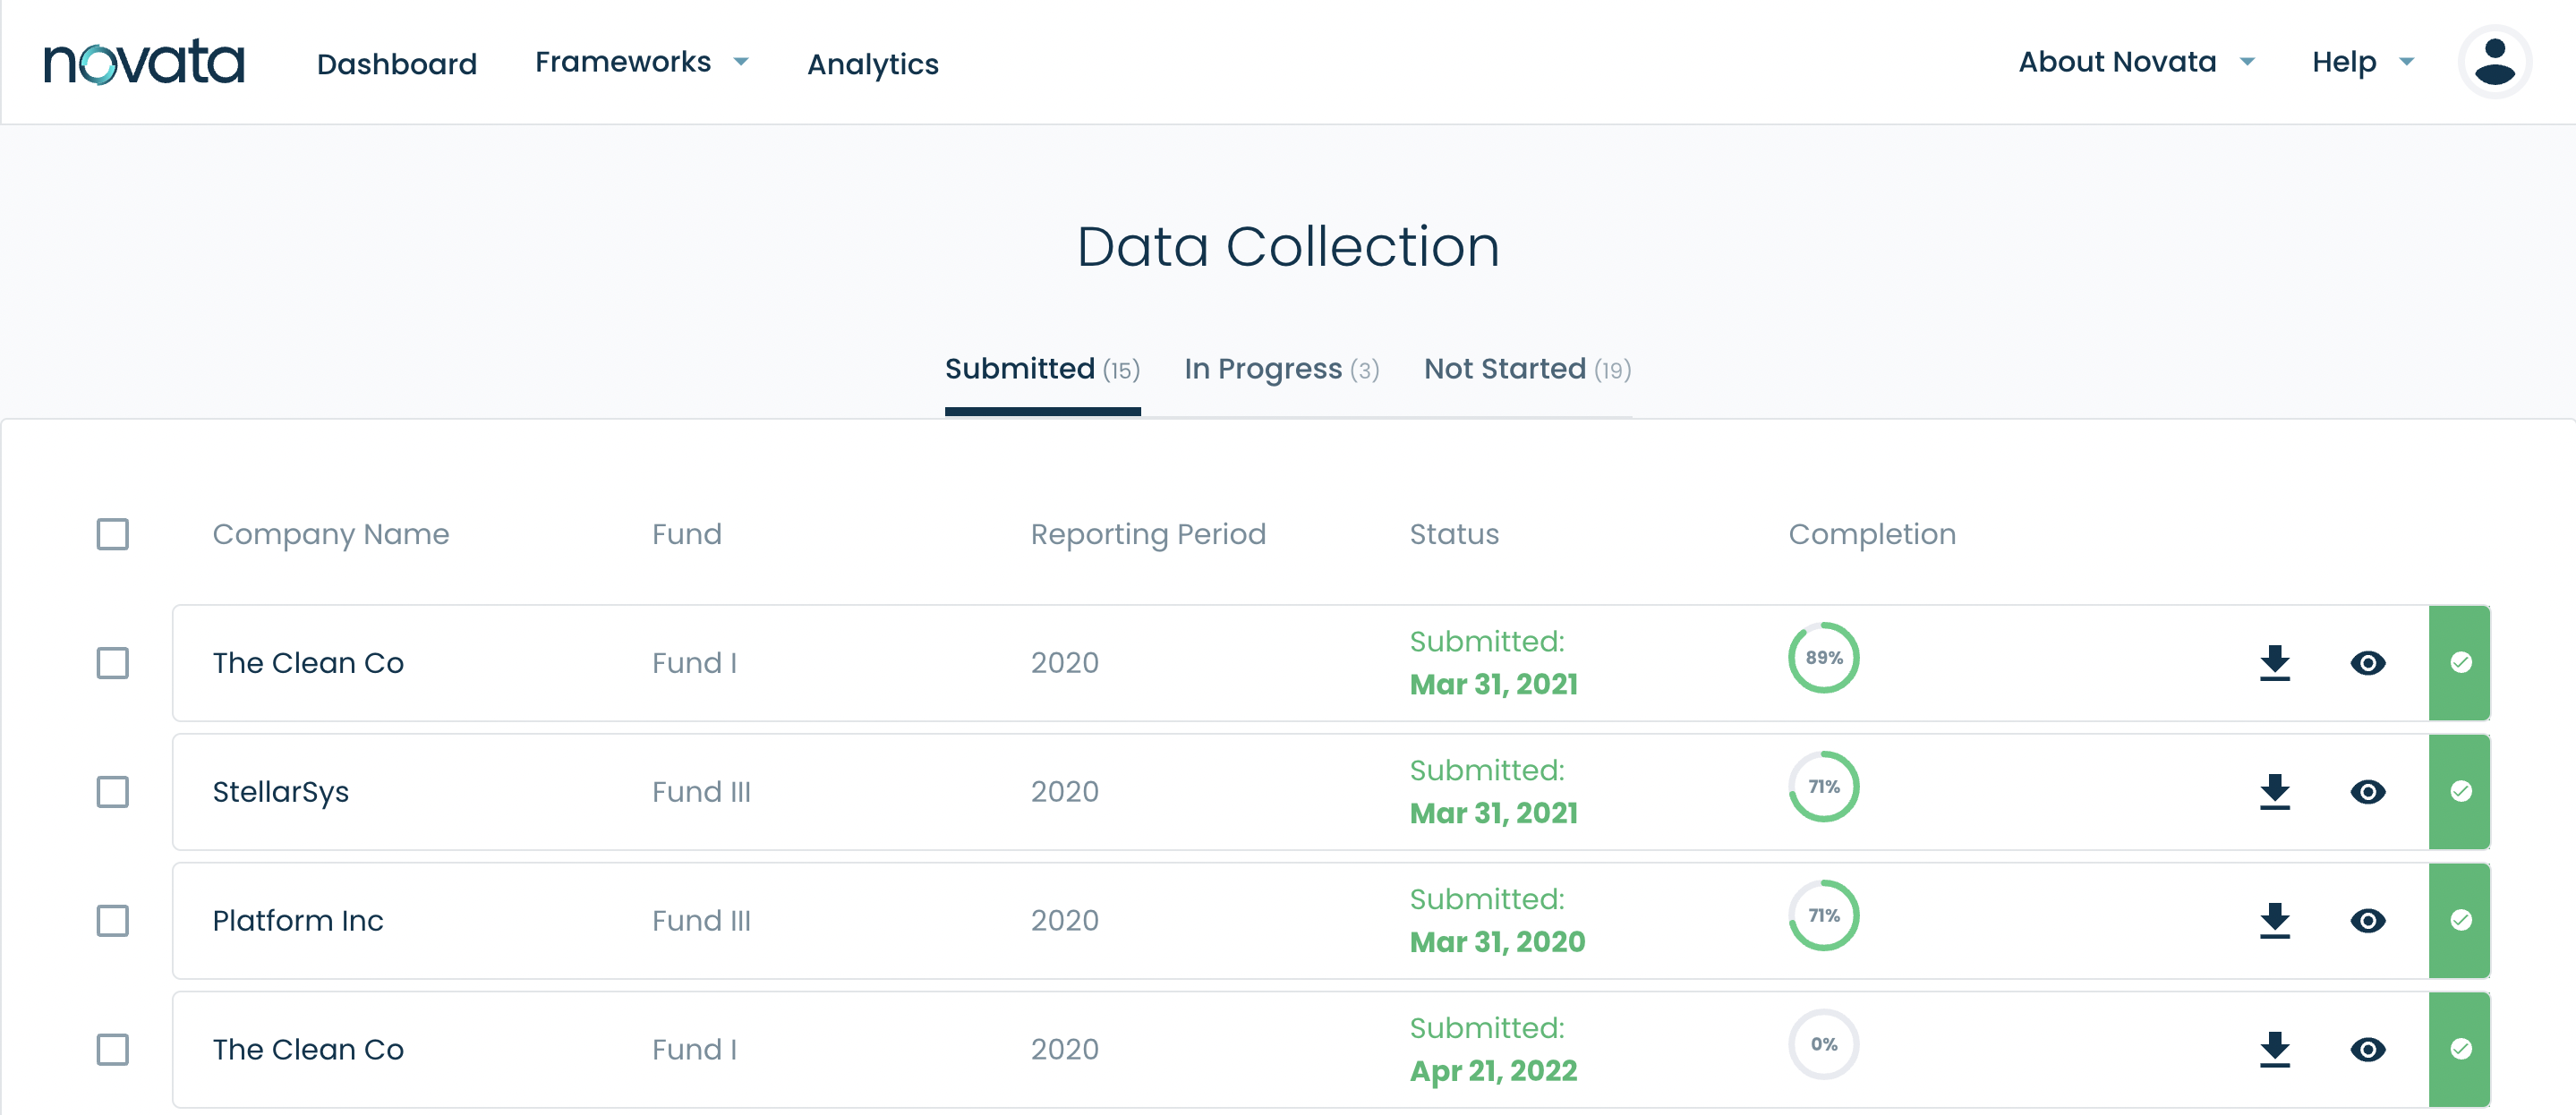This screenshot has width=2576, height=1115.
Task: Preview StellarSys submission with the eye icon
Action: 2368,791
